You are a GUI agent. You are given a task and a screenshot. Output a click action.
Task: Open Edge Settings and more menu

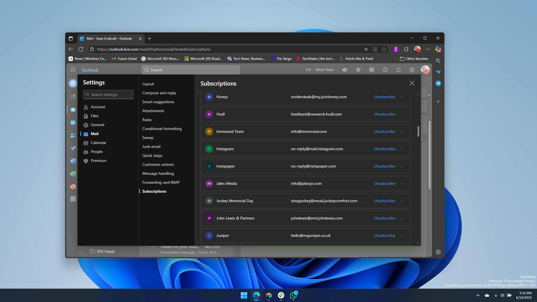[428, 49]
